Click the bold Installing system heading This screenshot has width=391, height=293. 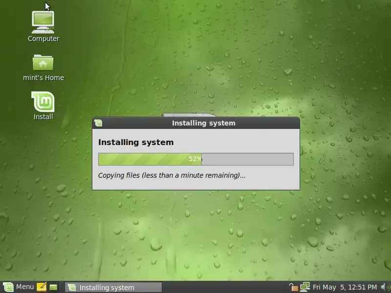pyautogui.click(x=136, y=142)
